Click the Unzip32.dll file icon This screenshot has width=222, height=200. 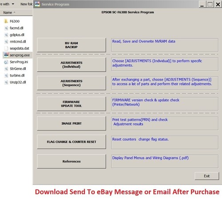tap(6, 82)
